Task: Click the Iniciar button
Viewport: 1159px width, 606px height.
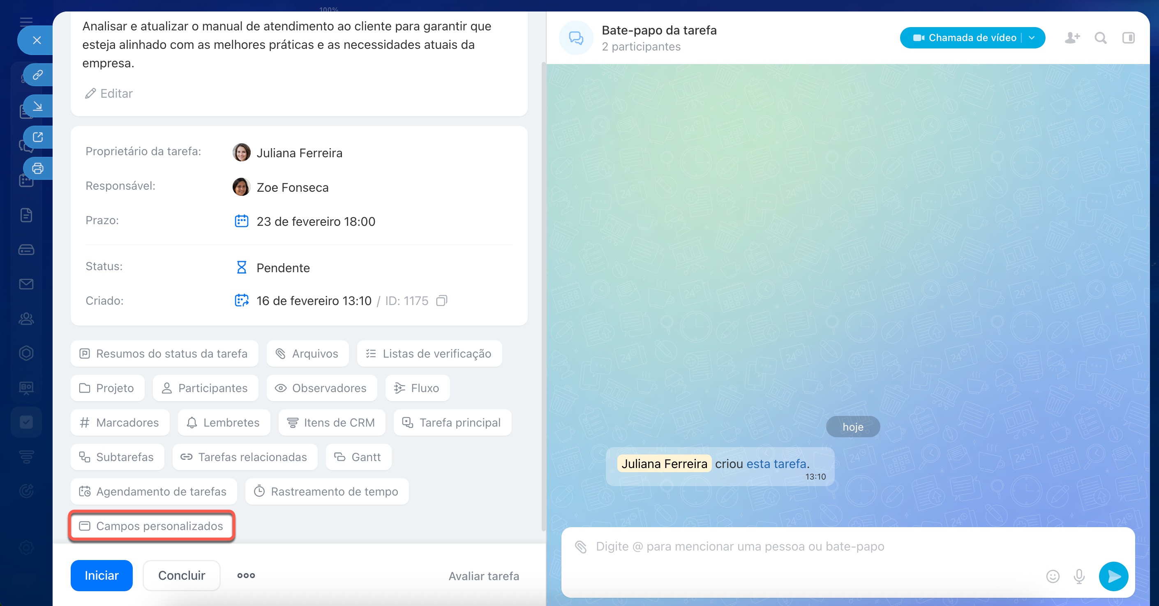Action: click(102, 576)
